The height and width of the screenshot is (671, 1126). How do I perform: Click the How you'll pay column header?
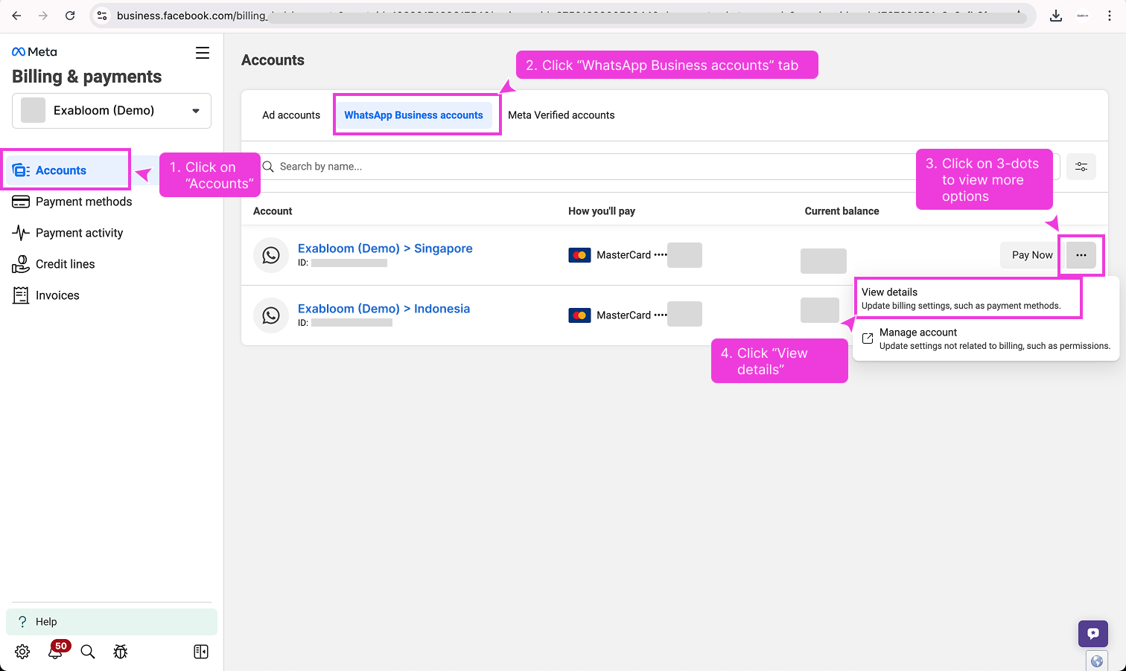[602, 211]
